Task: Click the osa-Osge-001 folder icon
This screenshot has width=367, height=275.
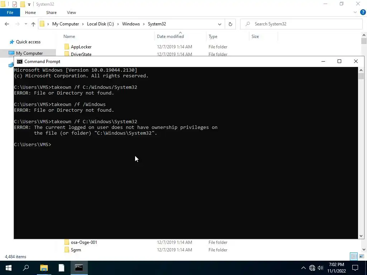Action: point(67,242)
